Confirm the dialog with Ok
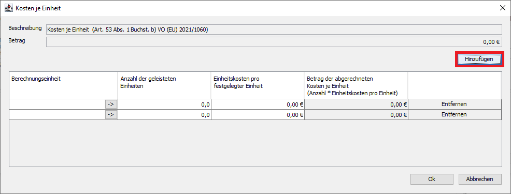The image size is (511, 194). [432, 179]
